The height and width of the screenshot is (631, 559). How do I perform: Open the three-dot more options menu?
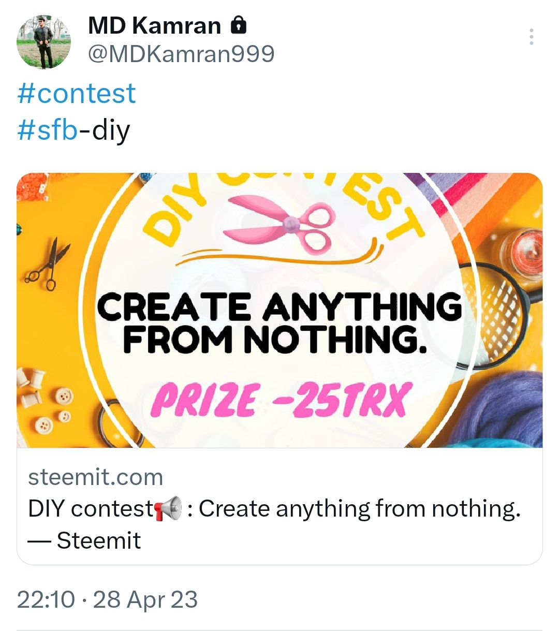point(531,37)
